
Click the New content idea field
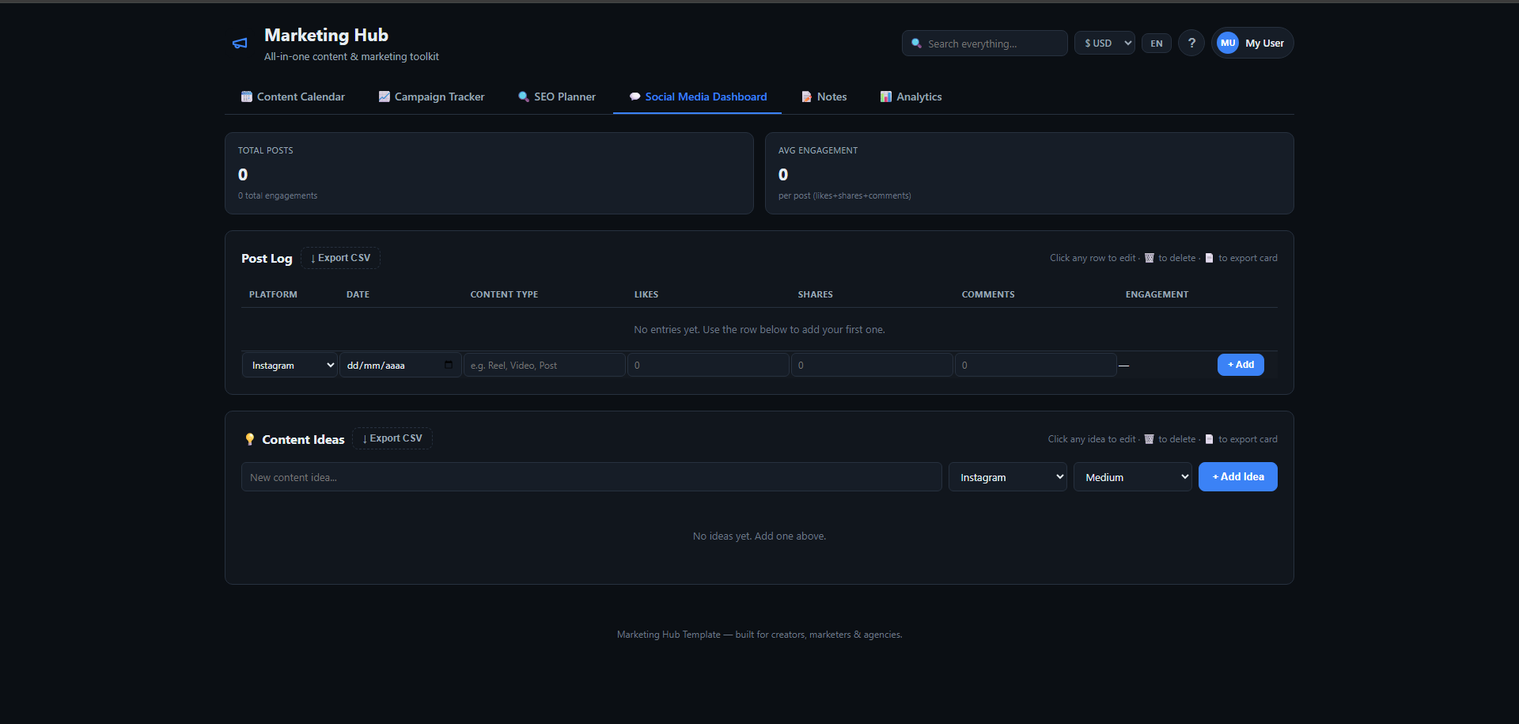coord(592,477)
